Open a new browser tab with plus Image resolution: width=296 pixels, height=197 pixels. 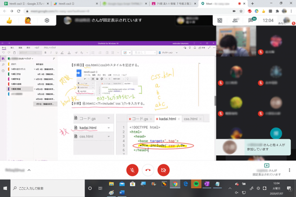tap(252, 3)
